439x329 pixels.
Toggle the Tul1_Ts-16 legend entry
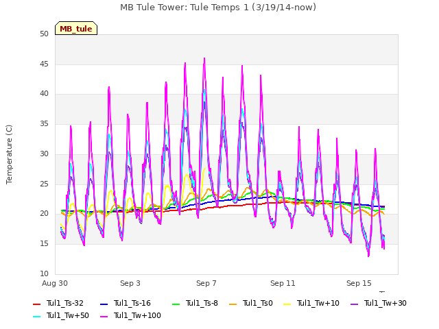point(126,303)
